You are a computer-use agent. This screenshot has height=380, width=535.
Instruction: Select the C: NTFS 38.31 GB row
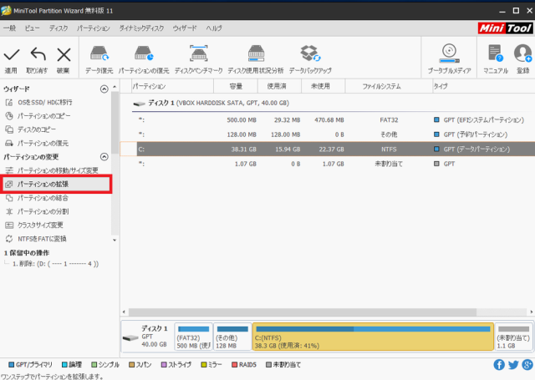point(328,149)
